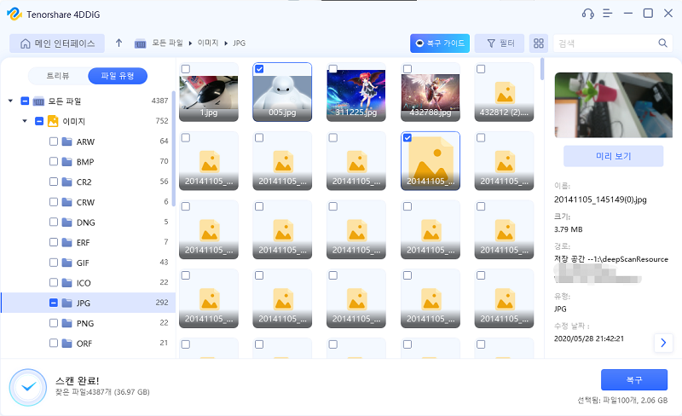Select the JPG item in file tree

pyautogui.click(x=85, y=303)
